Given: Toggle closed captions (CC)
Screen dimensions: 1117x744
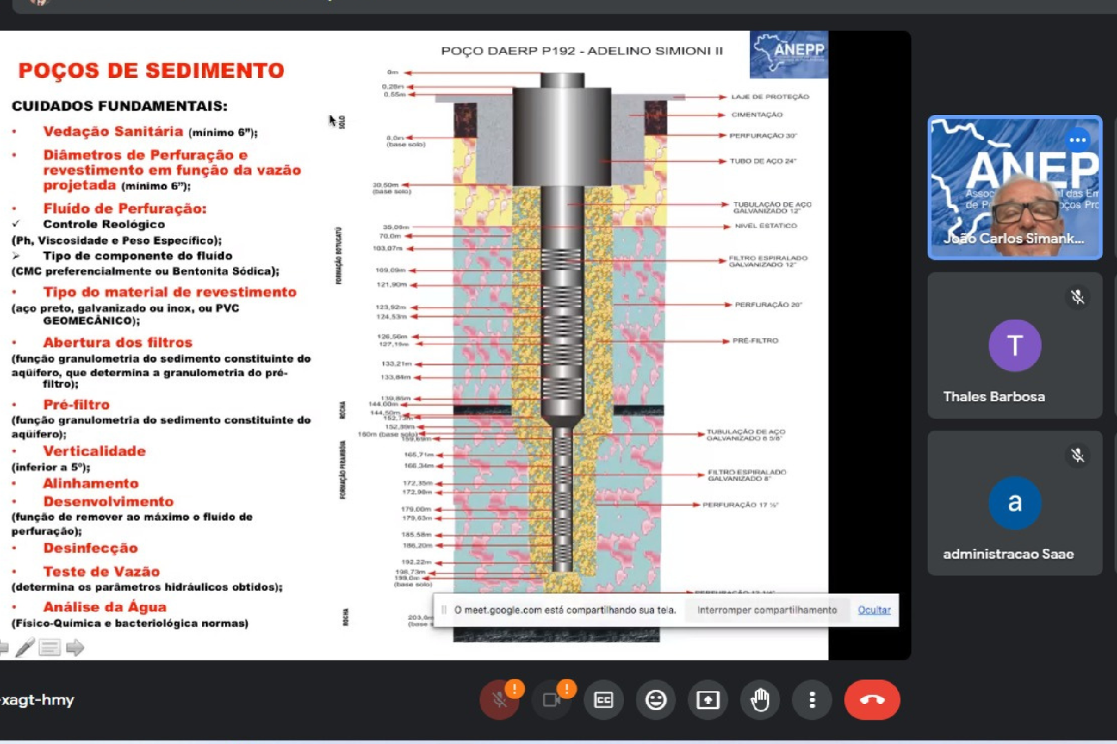Looking at the screenshot, I should [x=603, y=700].
